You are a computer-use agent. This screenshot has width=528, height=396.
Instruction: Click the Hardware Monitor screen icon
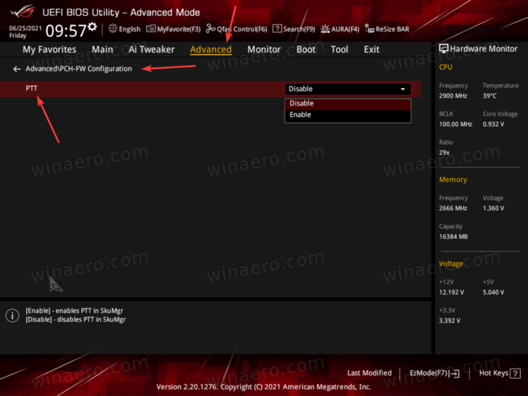[444, 49]
